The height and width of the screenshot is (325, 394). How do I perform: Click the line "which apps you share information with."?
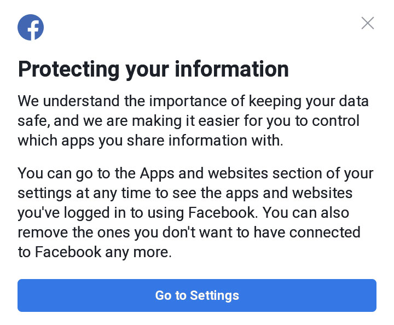[150, 141]
